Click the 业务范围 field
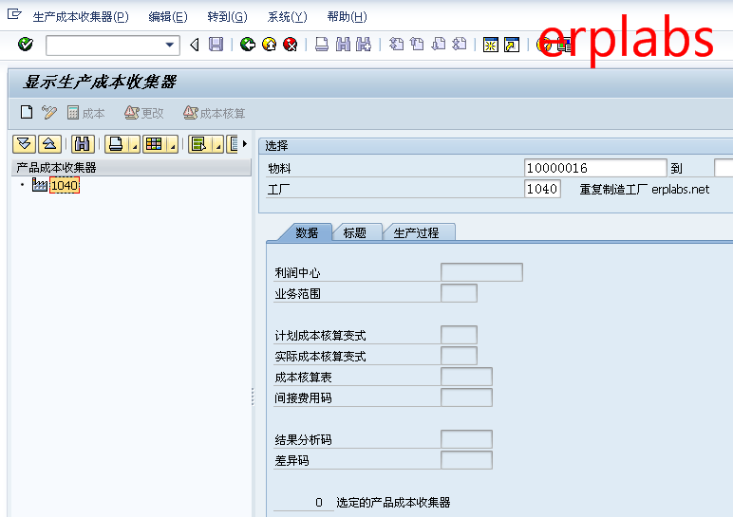This screenshot has width=733, height=517. pos(459,293)
